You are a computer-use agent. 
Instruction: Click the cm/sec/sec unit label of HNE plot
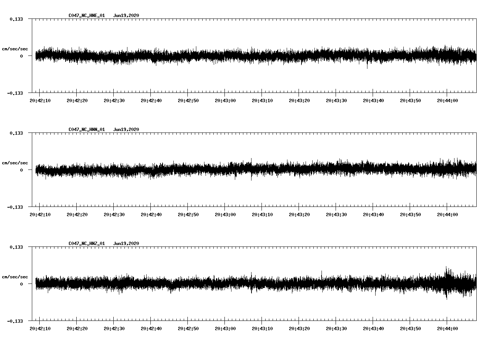pos(15,49)
